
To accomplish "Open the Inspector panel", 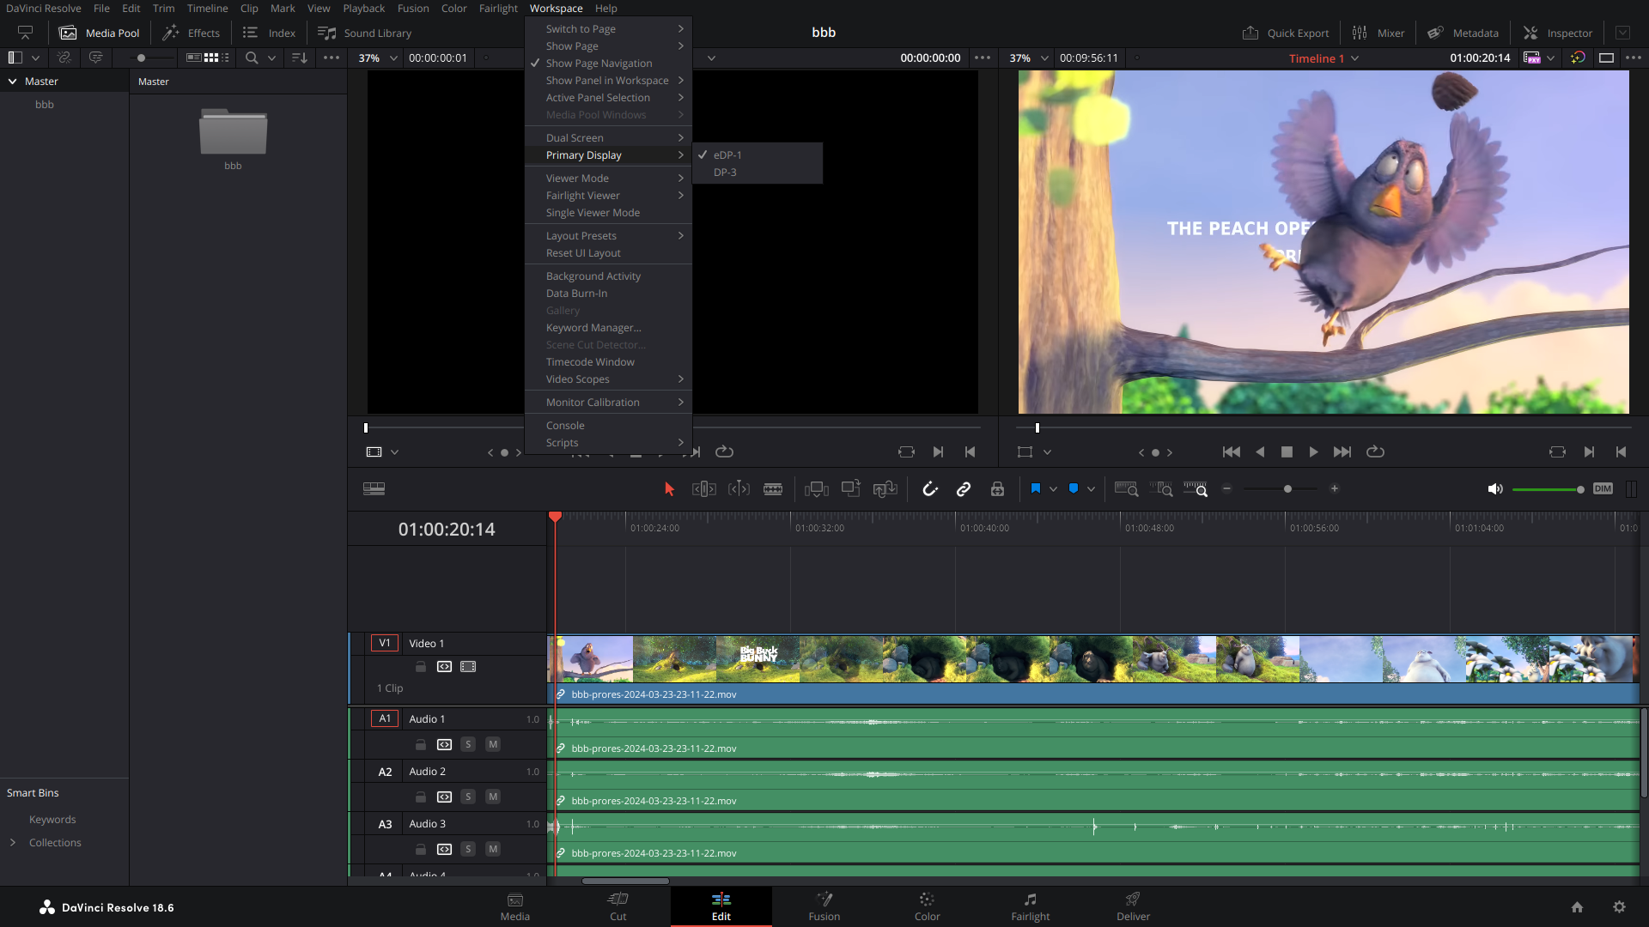I will (1558, 33).
